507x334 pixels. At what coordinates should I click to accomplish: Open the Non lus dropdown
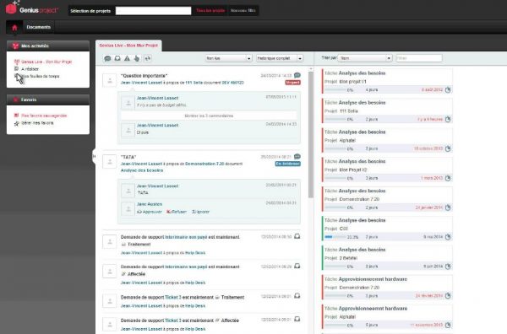point(229,58)
